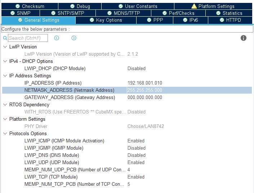Select the NETMASK_ADDRESS row label
Screen dimensions: 254x193
[69, 90]
